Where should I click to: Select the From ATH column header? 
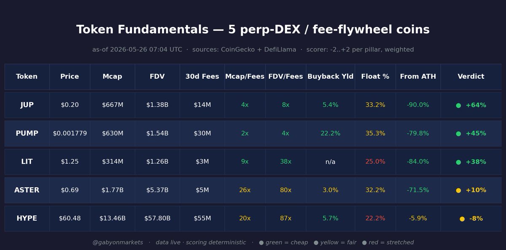pos(418,77)
